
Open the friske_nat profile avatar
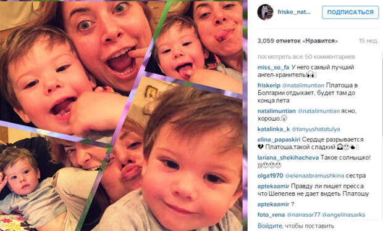[265, 12]
